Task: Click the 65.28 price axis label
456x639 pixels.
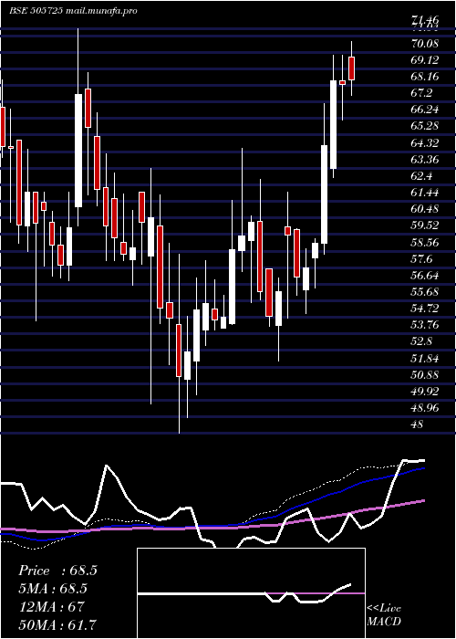Action: click(x=425, y=126)
